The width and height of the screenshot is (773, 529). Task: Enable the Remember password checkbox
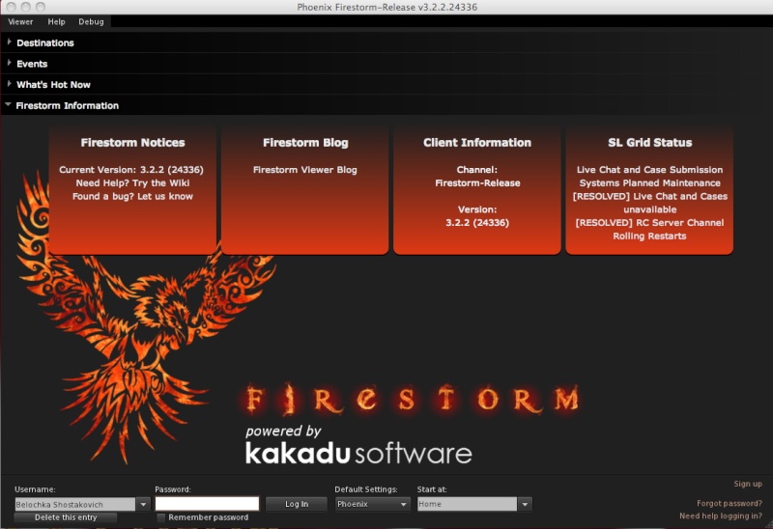tap(160, 517)
